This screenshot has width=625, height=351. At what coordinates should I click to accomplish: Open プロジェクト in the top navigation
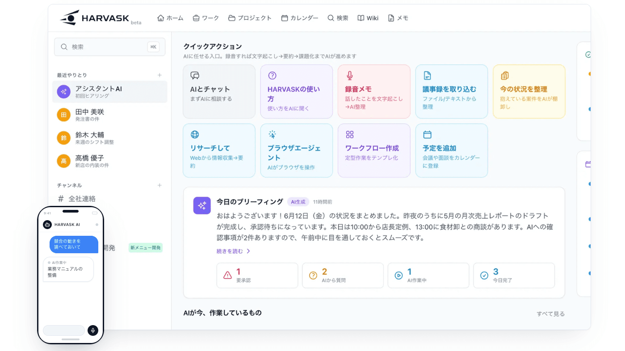point(250,18)
